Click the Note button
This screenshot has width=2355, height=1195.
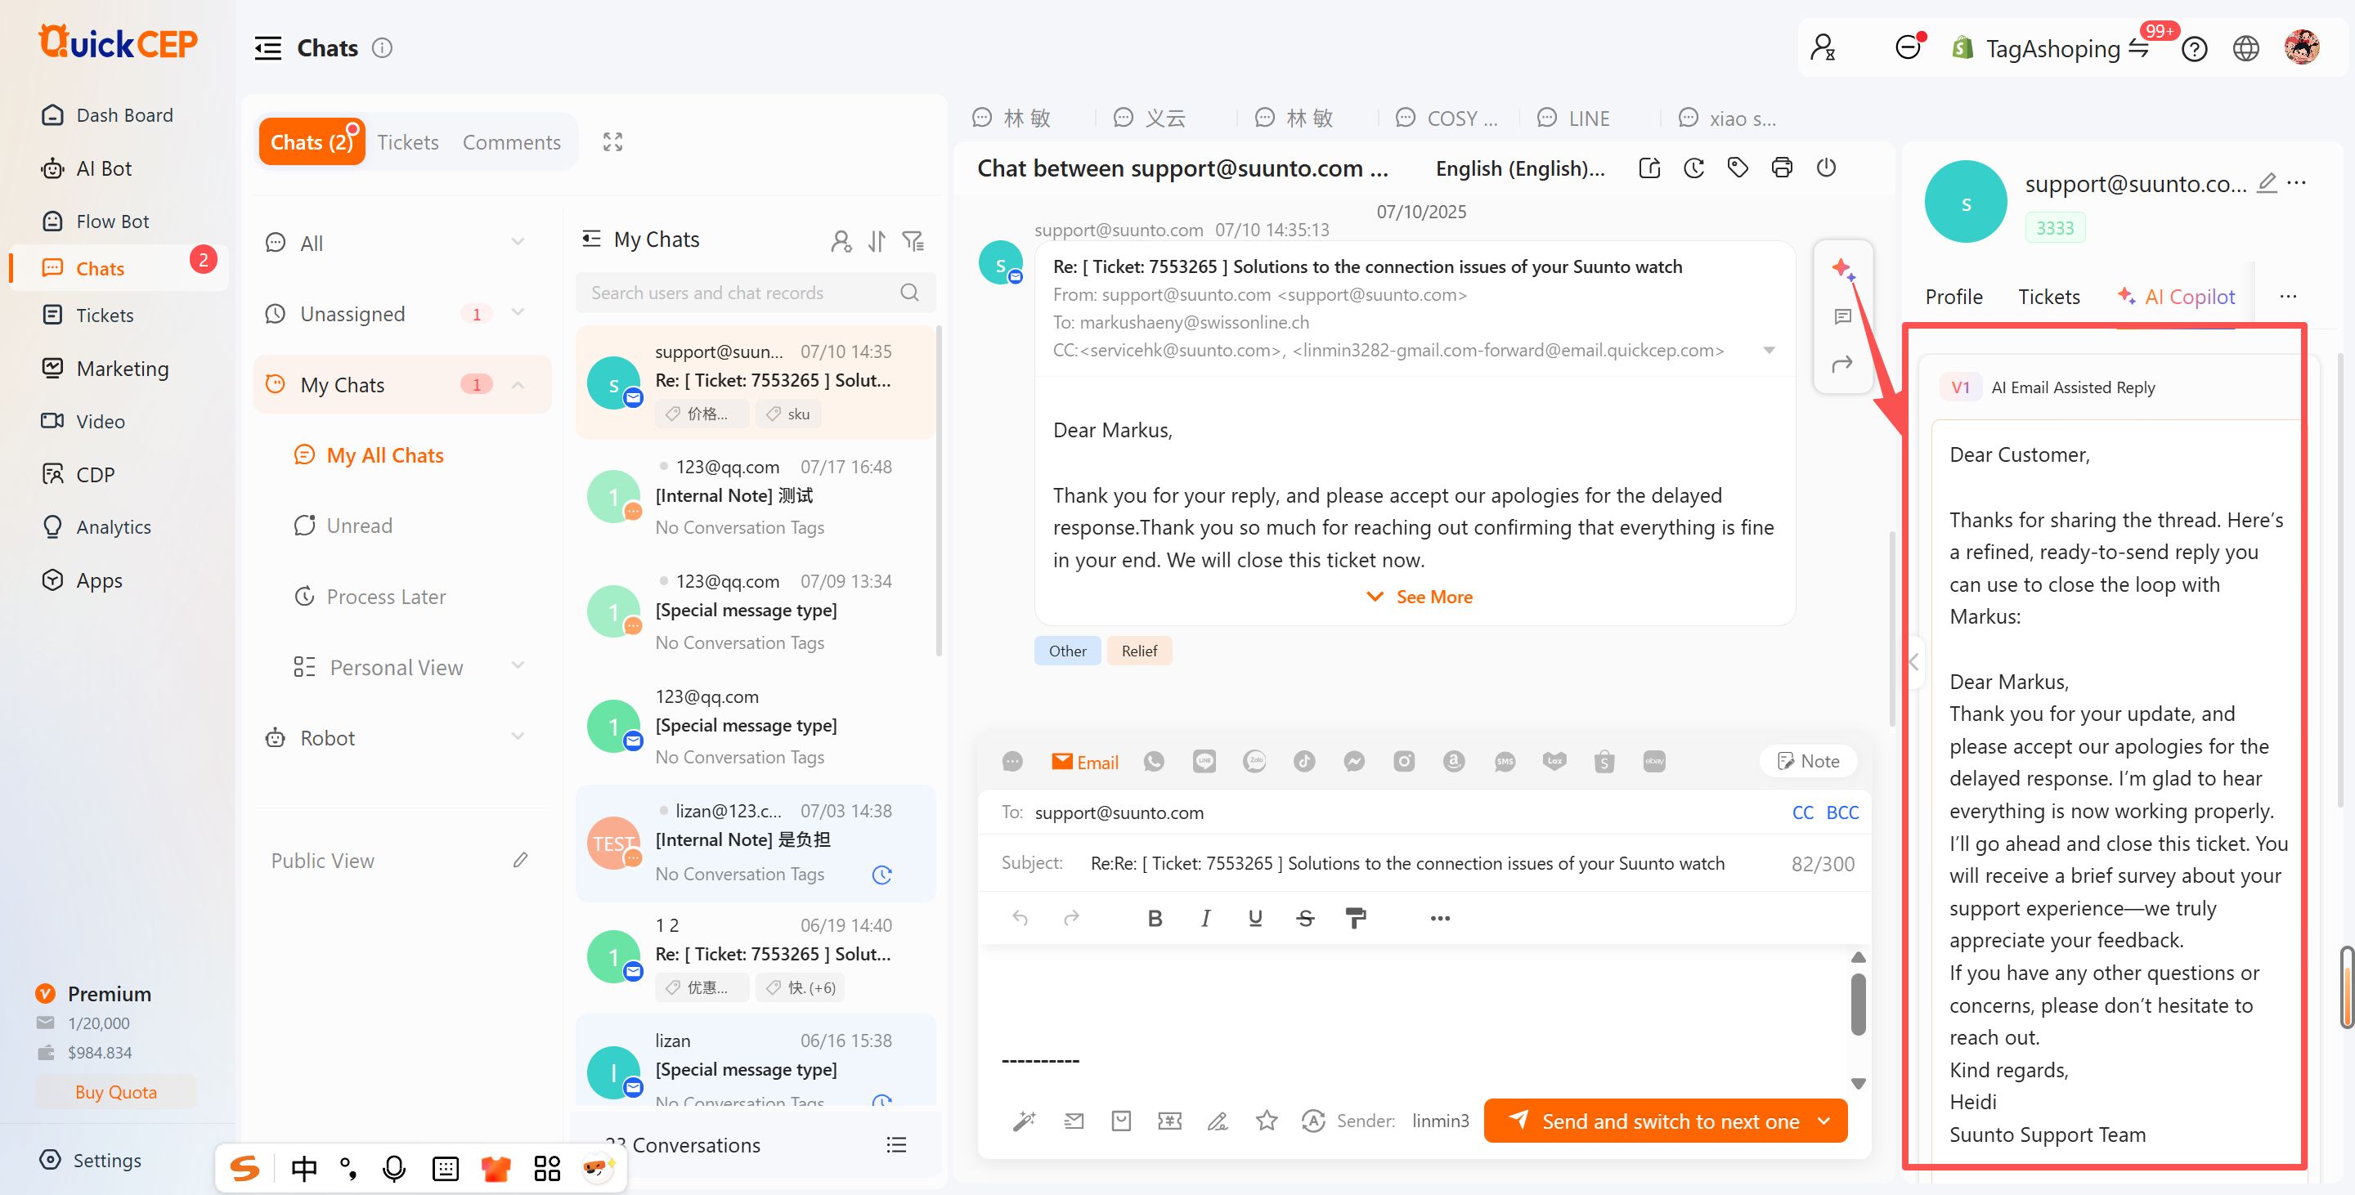click(1808, 761)
